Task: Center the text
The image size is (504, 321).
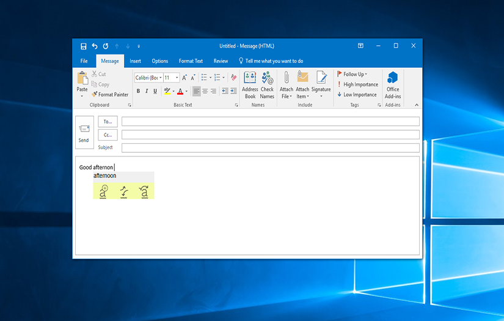Action: [205, 91]
